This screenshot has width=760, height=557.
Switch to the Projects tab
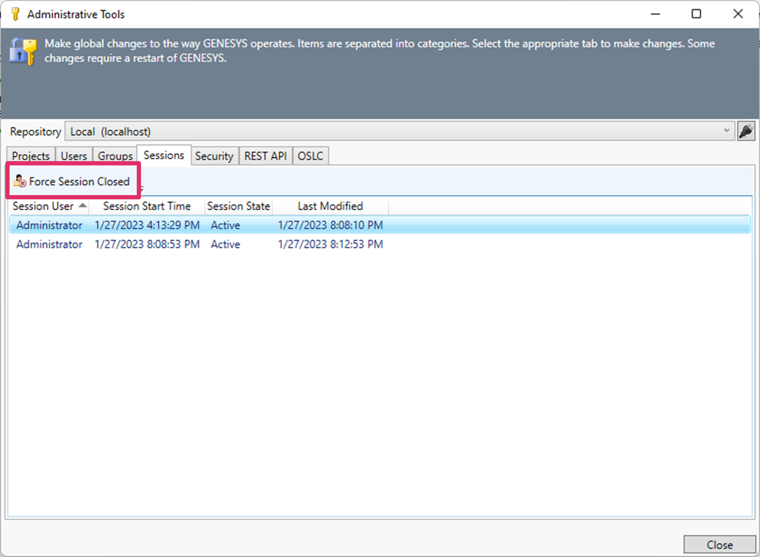(x=30, y=156)
